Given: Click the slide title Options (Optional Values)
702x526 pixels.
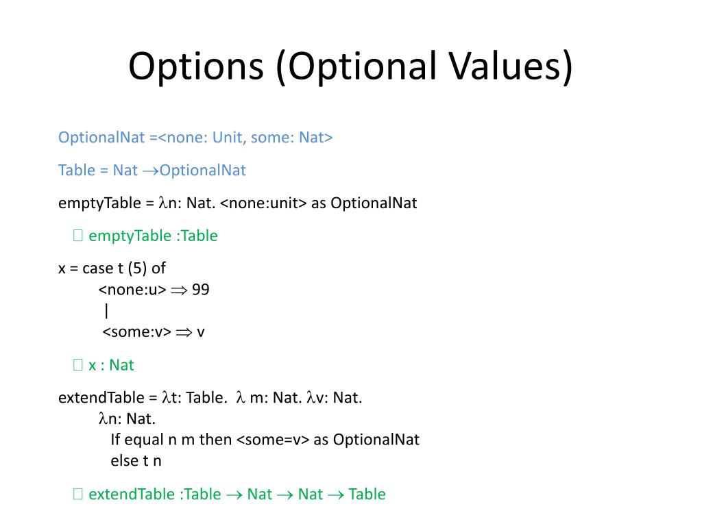Looking at the screenshot, I should click(350, 66).
